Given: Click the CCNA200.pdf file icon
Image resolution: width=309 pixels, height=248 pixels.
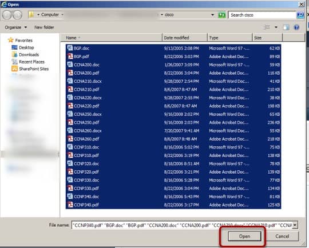Looking at the screenshot, I should coord(70,73).
